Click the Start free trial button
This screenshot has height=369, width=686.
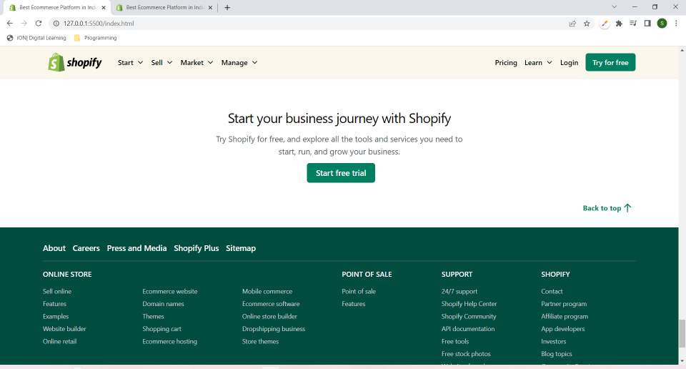341,173
